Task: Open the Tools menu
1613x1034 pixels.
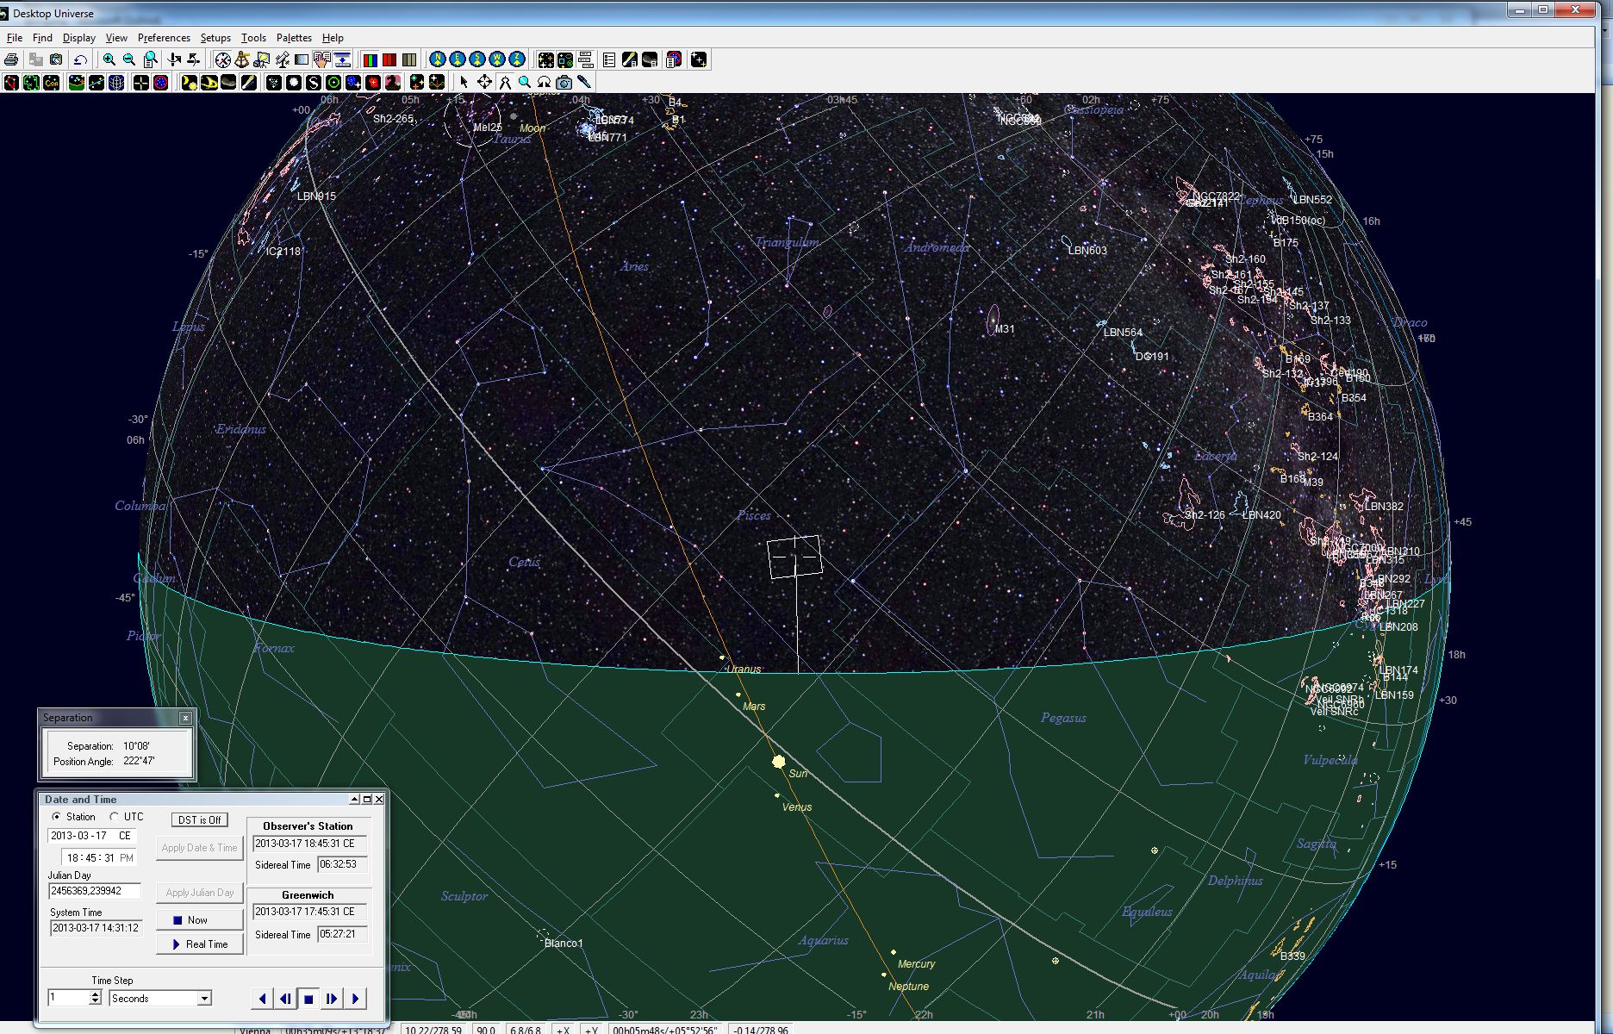Action: click(253, 38)
